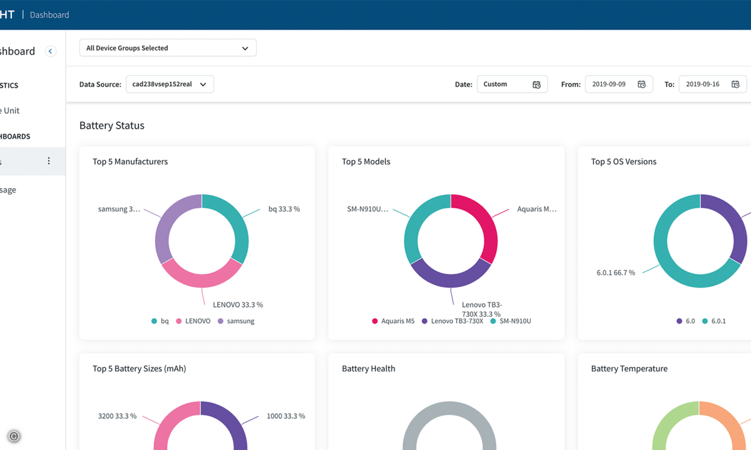This screenshot has height=450, width=751.
Task: Click the Battery Health card title
Action: [369, 369]
